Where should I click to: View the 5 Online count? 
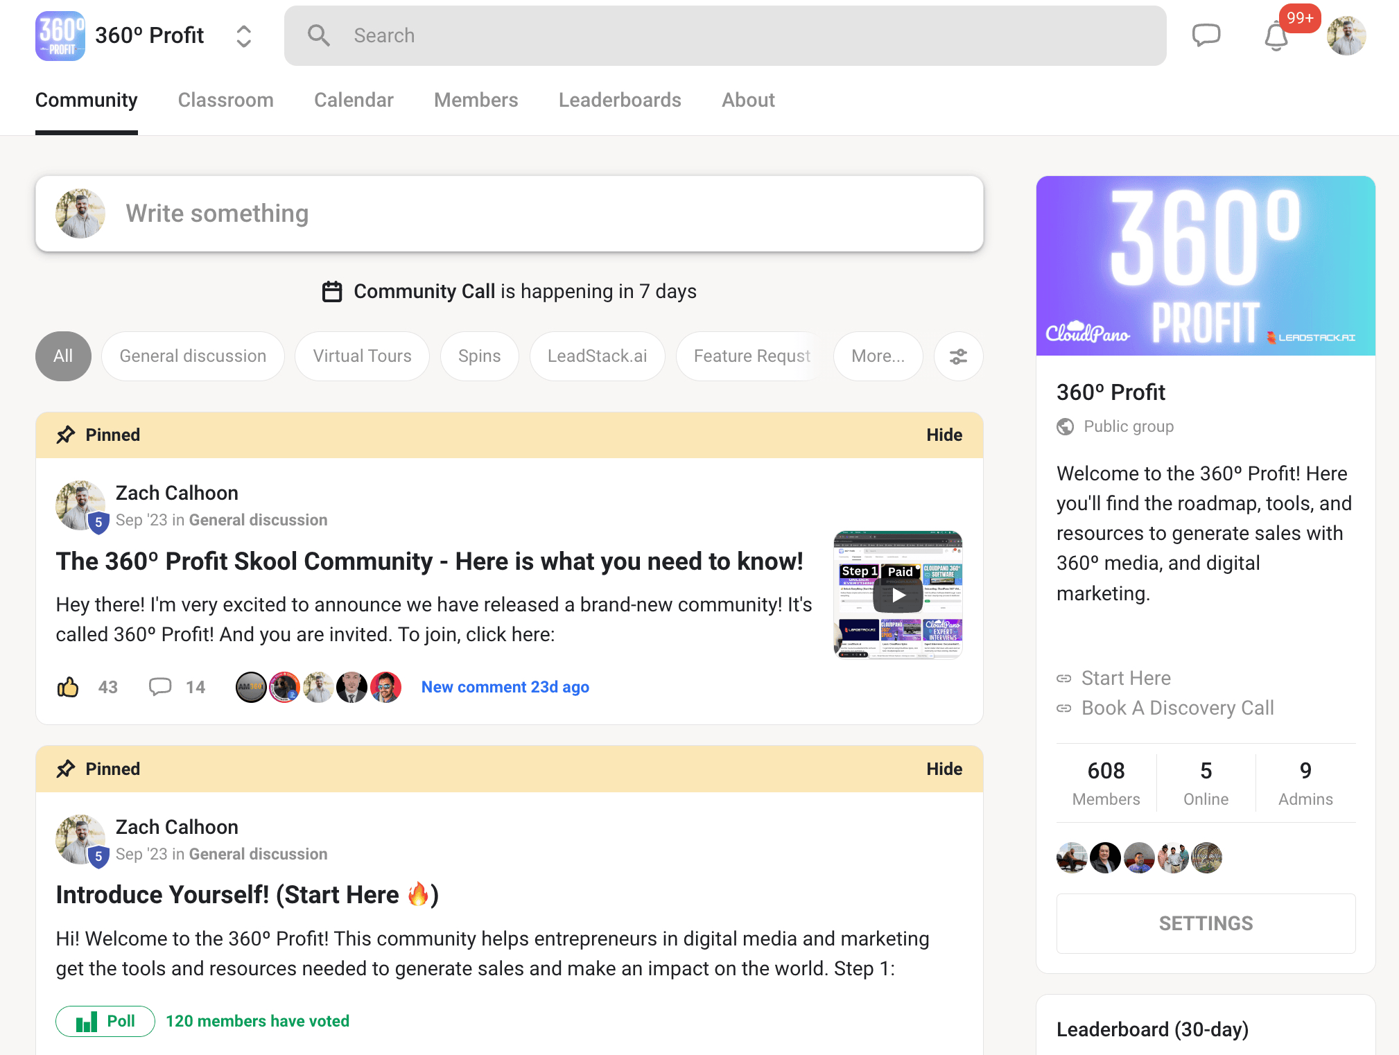pyautogui.click(x=1206, y=783)
